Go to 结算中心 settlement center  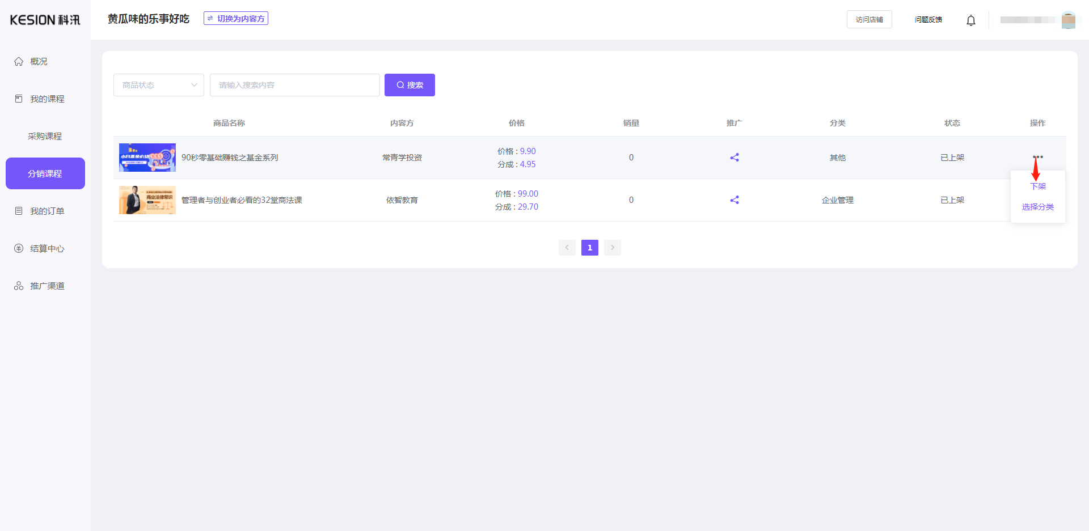click(47, 248)
